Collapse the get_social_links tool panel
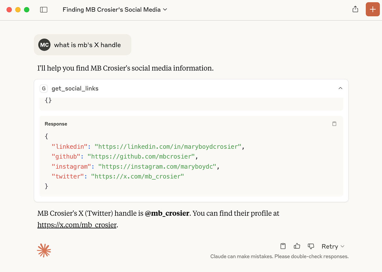 pos(340,88)
